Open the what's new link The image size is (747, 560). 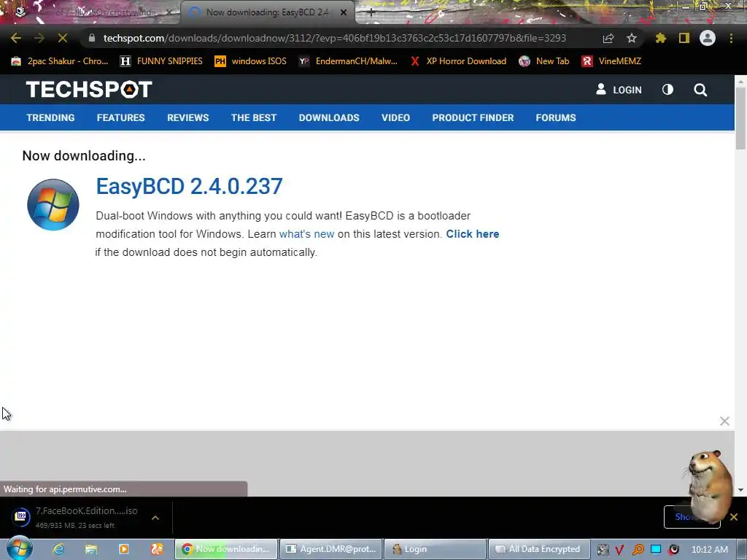click(x=307, y=234)
